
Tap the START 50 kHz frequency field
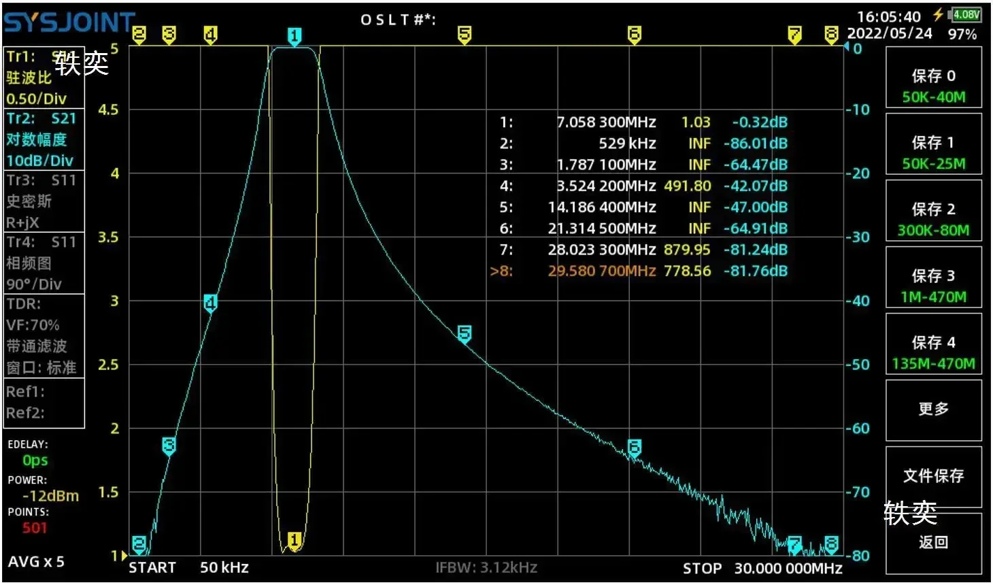[x=189, y=568]
